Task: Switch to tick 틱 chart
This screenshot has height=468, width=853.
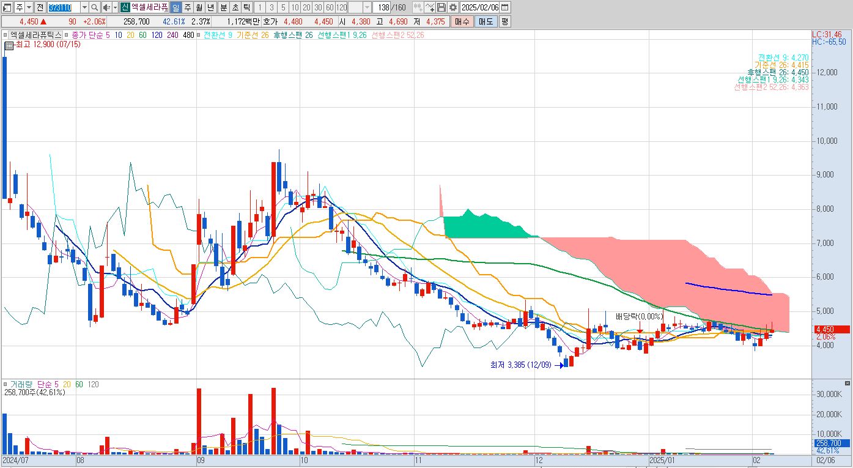Action: (x=246, y=7)
